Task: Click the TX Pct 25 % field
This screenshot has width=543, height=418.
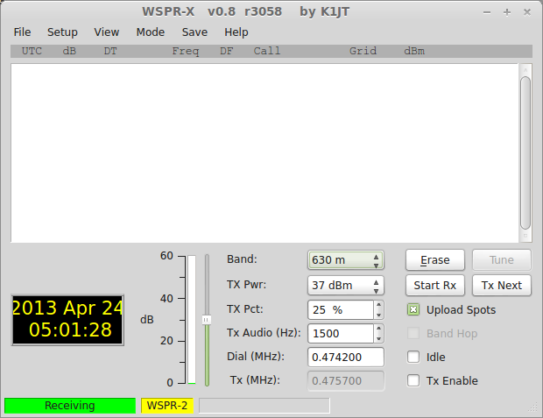Action: pyautogui.click(x=341, y=309)
